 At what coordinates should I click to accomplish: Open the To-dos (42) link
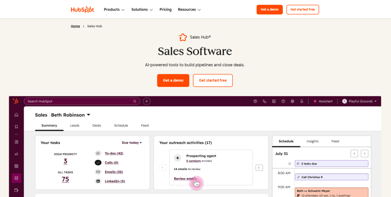click(114, 153)
